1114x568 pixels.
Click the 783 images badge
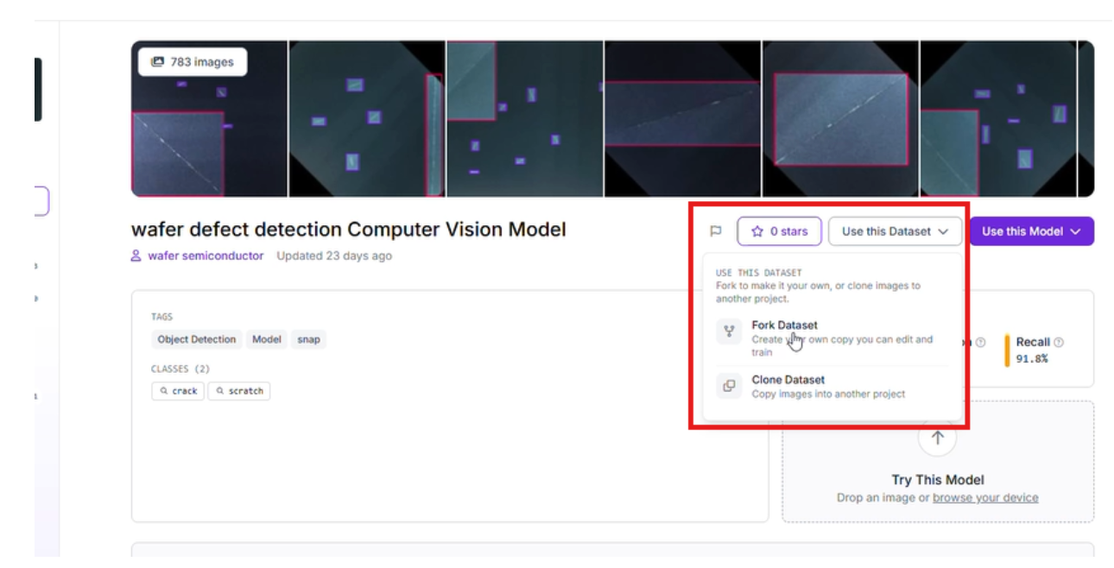click(x=192, y=62)
